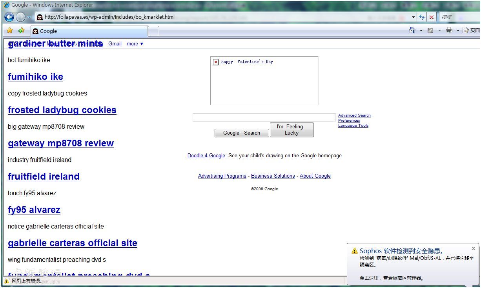Expand the address bar history dropdown
Image resolution: width=481 pixels, height=288 pixels.
(413, 17)
